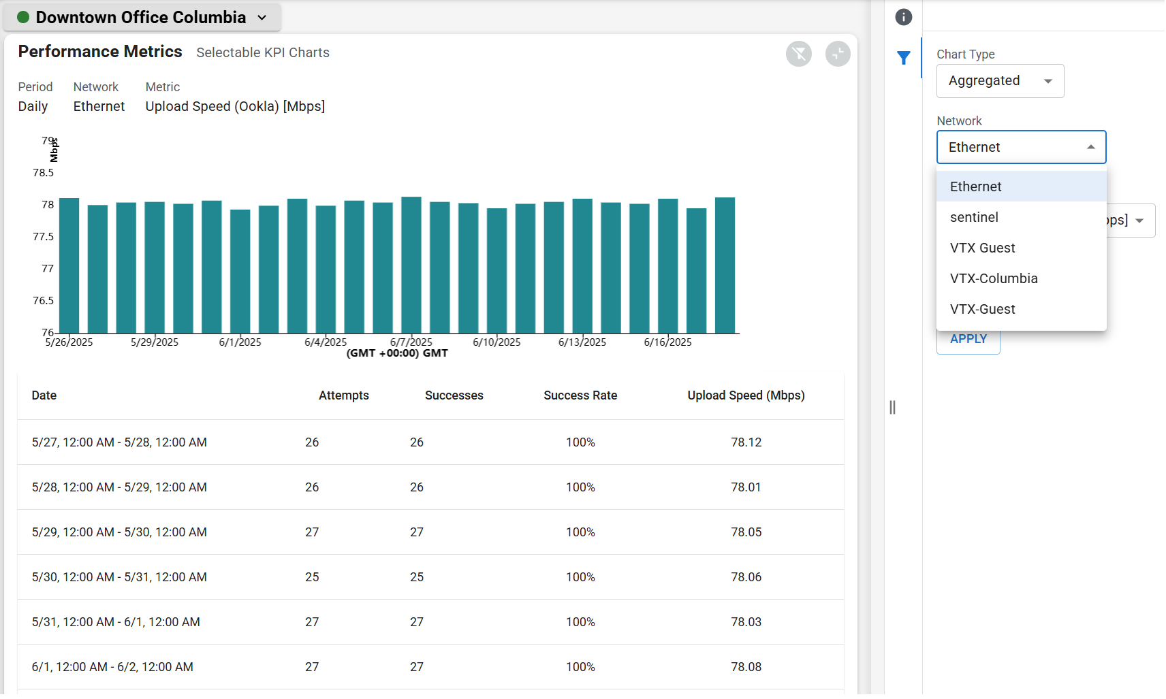Click the last bar in the chart
The width and height of the screenshot is (1166, 699).
(725, 265)
